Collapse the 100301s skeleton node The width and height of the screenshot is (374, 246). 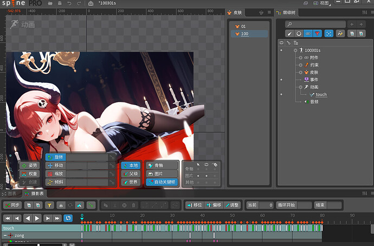(295, 50)
